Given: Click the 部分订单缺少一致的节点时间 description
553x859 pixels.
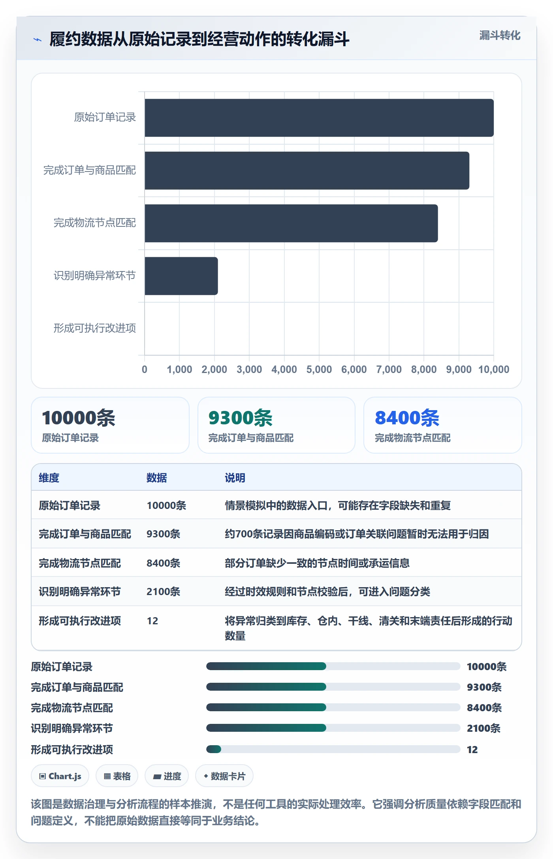Looking at the screenshot, I should pyautogui.click(x=317, y=563).
